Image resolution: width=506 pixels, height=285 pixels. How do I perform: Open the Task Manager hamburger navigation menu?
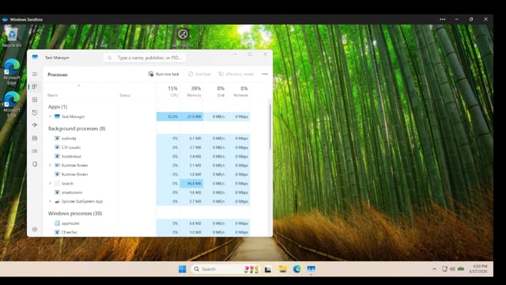pyautogui.click(x=35, y=74)
